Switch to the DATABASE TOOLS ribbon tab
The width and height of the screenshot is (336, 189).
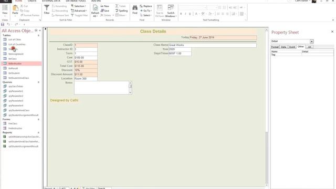tap(76, 1)
